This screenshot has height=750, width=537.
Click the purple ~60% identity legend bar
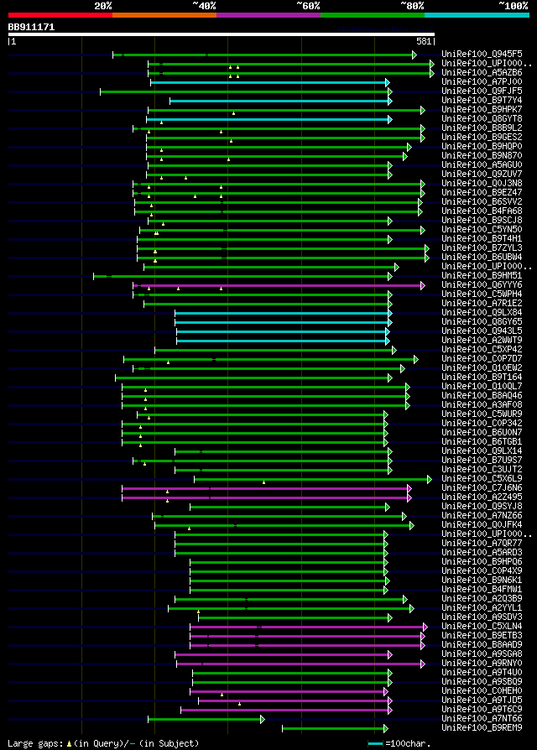tap(268, 15)
